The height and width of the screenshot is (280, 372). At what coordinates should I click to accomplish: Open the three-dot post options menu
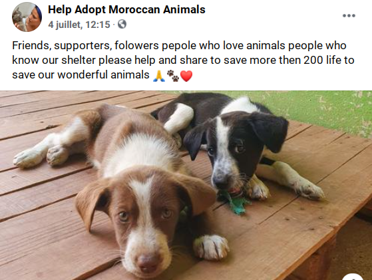click(x=349, y=16)
